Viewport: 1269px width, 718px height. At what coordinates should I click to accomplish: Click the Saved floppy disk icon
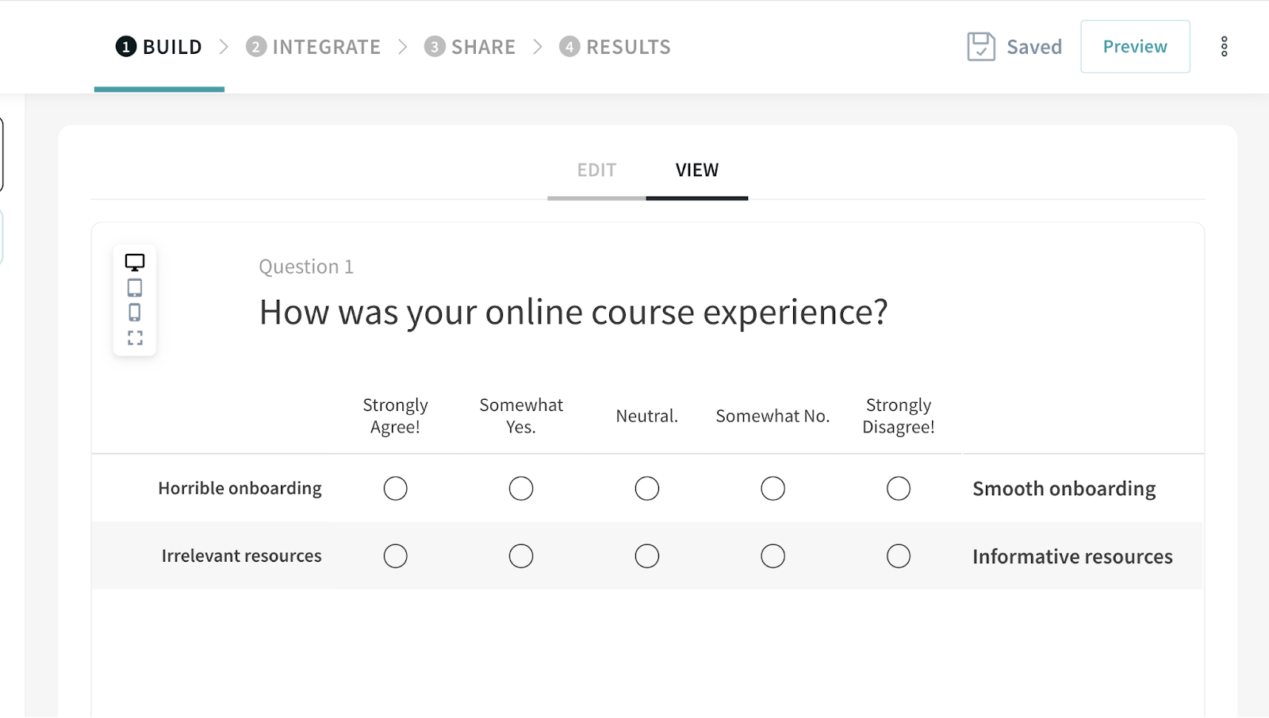(981, 47)
